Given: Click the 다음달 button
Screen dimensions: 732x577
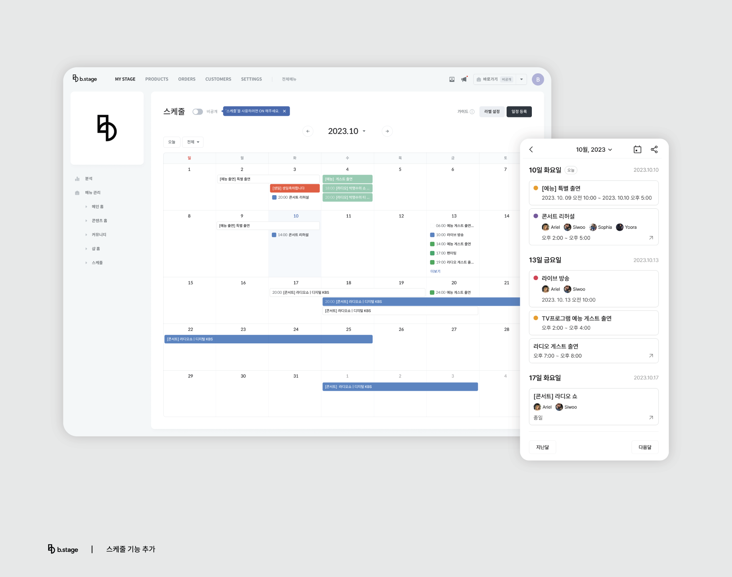Looking at the screenshot, I should (645, 447).
